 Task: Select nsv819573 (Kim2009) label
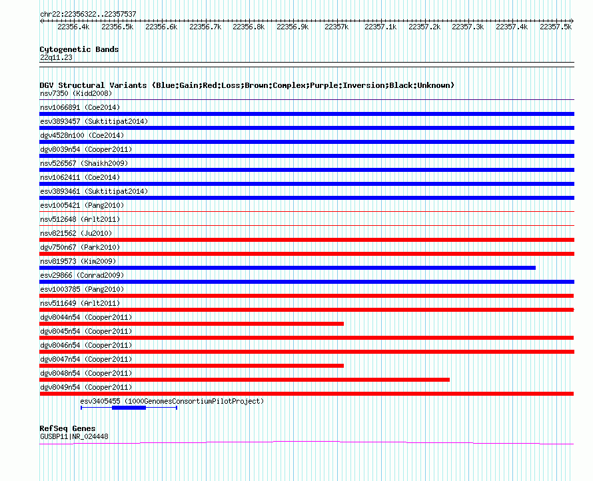[78, 261]
